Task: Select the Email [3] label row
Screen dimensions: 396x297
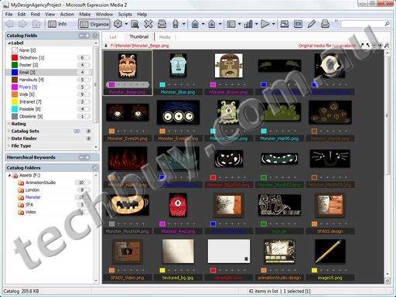Action: pos(49,72)
